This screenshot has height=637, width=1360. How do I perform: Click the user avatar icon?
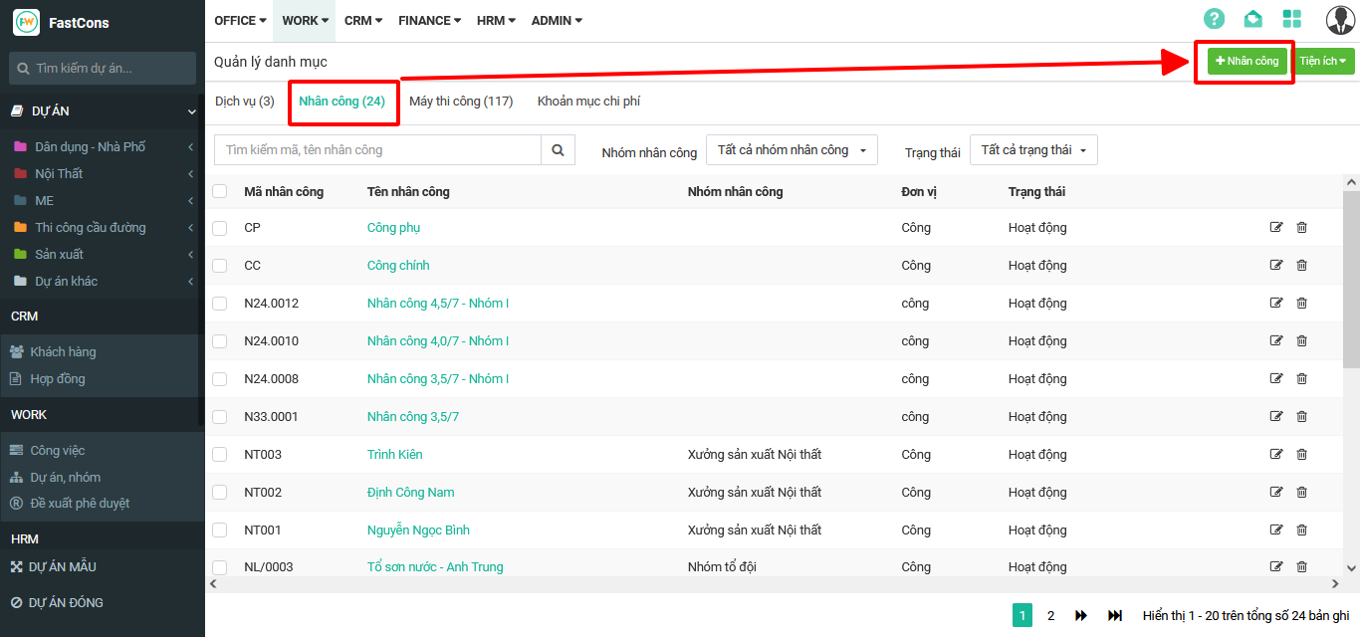click(x=1340, y=20)
